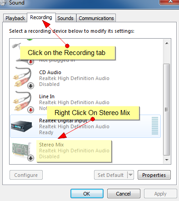The height and width of the screenshot is (201, 179).
Task: Click the red unplugged badge on Line In
Action: pyautogui.click(x=30, y=110)
